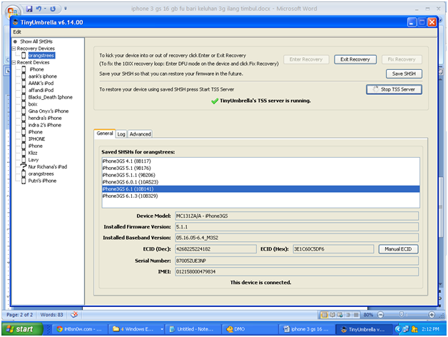448x337 pixels.
Task: Select iPhone3GS 4.1 (8B117) SHSH
Action: pos(260,161)
